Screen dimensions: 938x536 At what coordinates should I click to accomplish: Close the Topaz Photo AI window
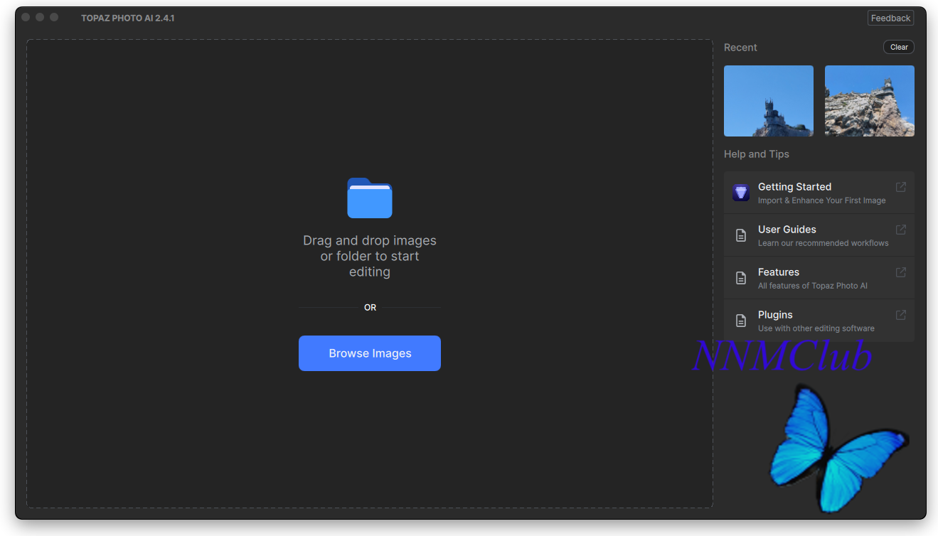click(26, 17)
